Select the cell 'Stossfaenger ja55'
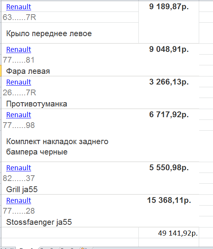 point(70,222)
